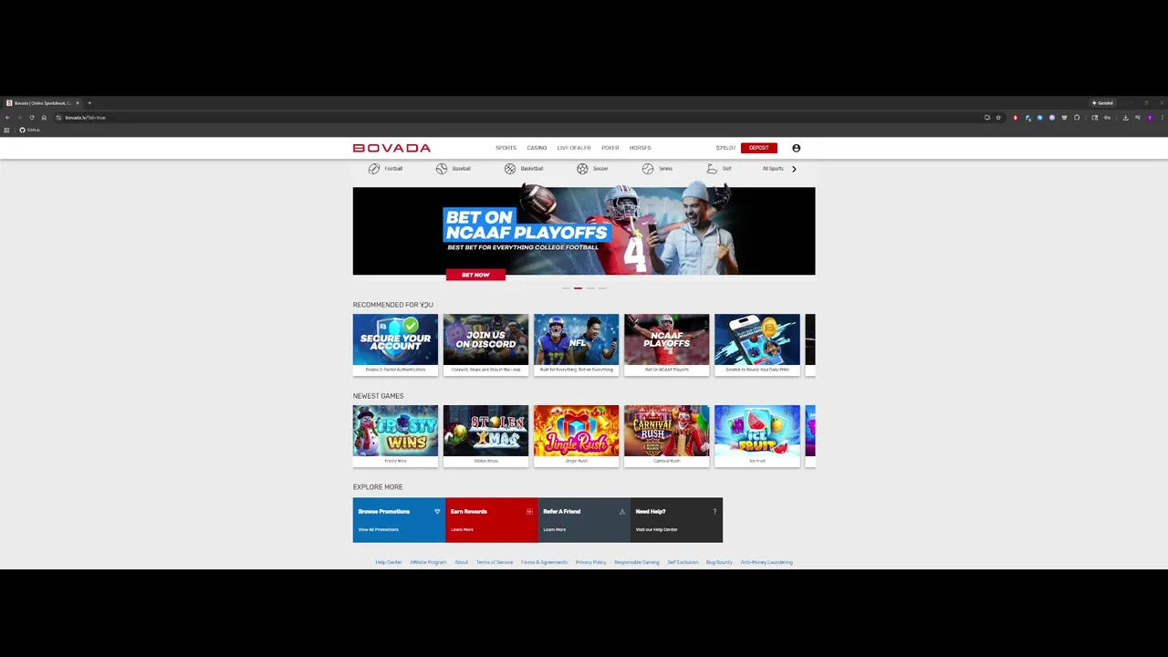Select the fourth banner carousel indicator

(x=602, y=288)
